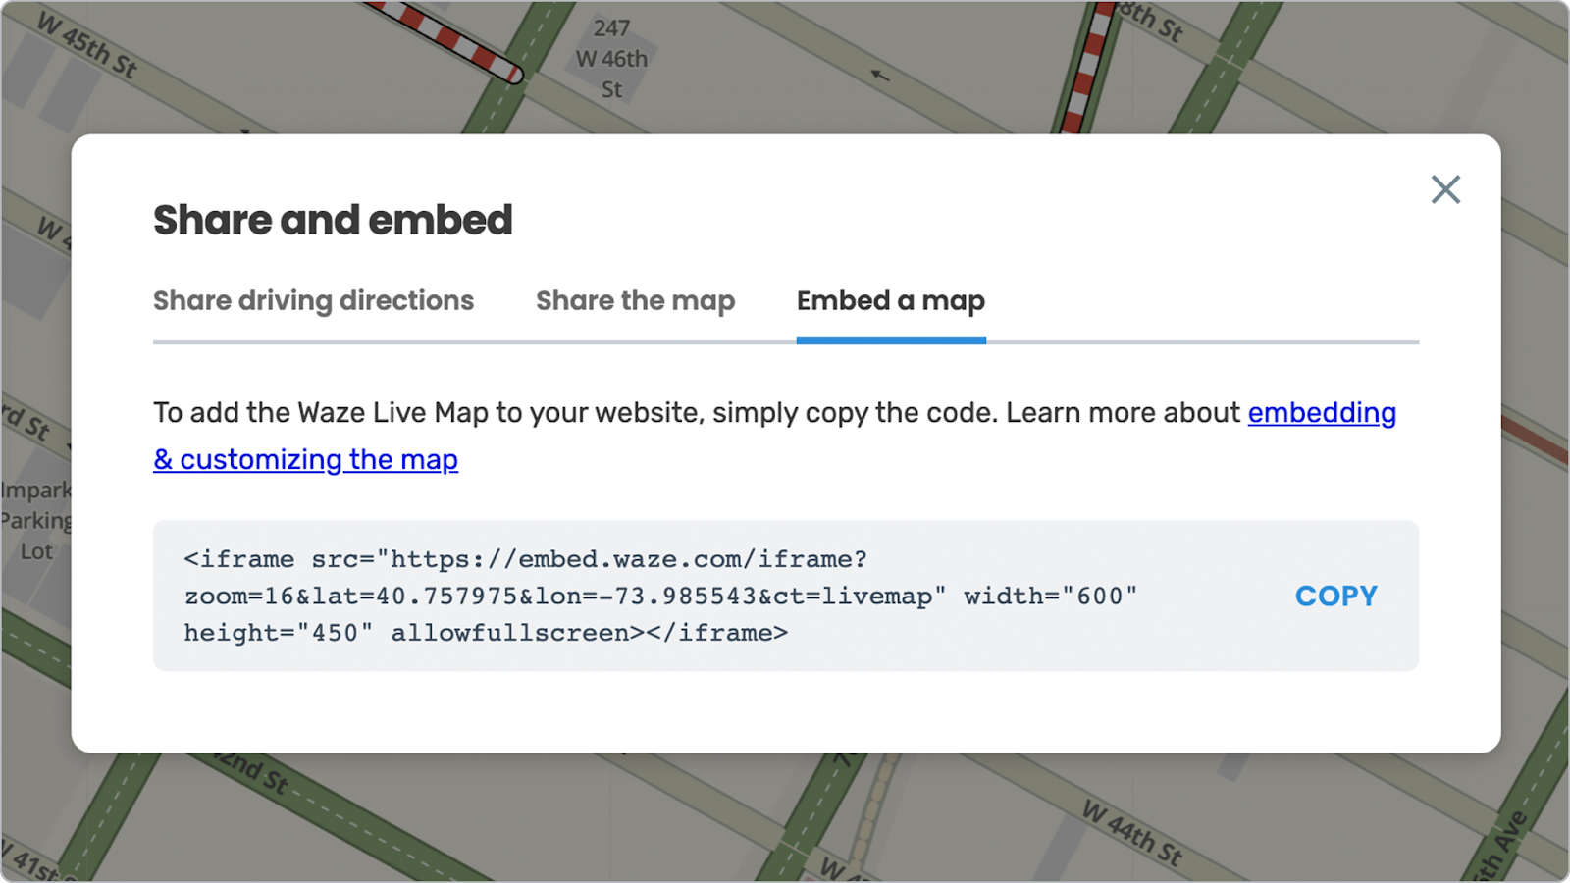This screenshot has width=1570, height=883.
Task: Click the red traffic segment on the right edge
Action: click(x=1535, y=440)
